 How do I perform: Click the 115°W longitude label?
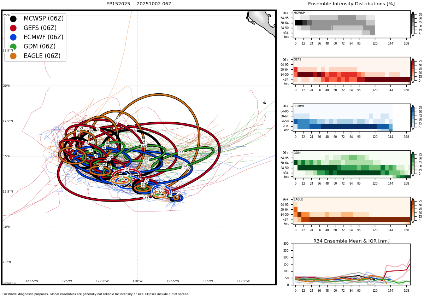pyautogui.click(x=208, y=281)
